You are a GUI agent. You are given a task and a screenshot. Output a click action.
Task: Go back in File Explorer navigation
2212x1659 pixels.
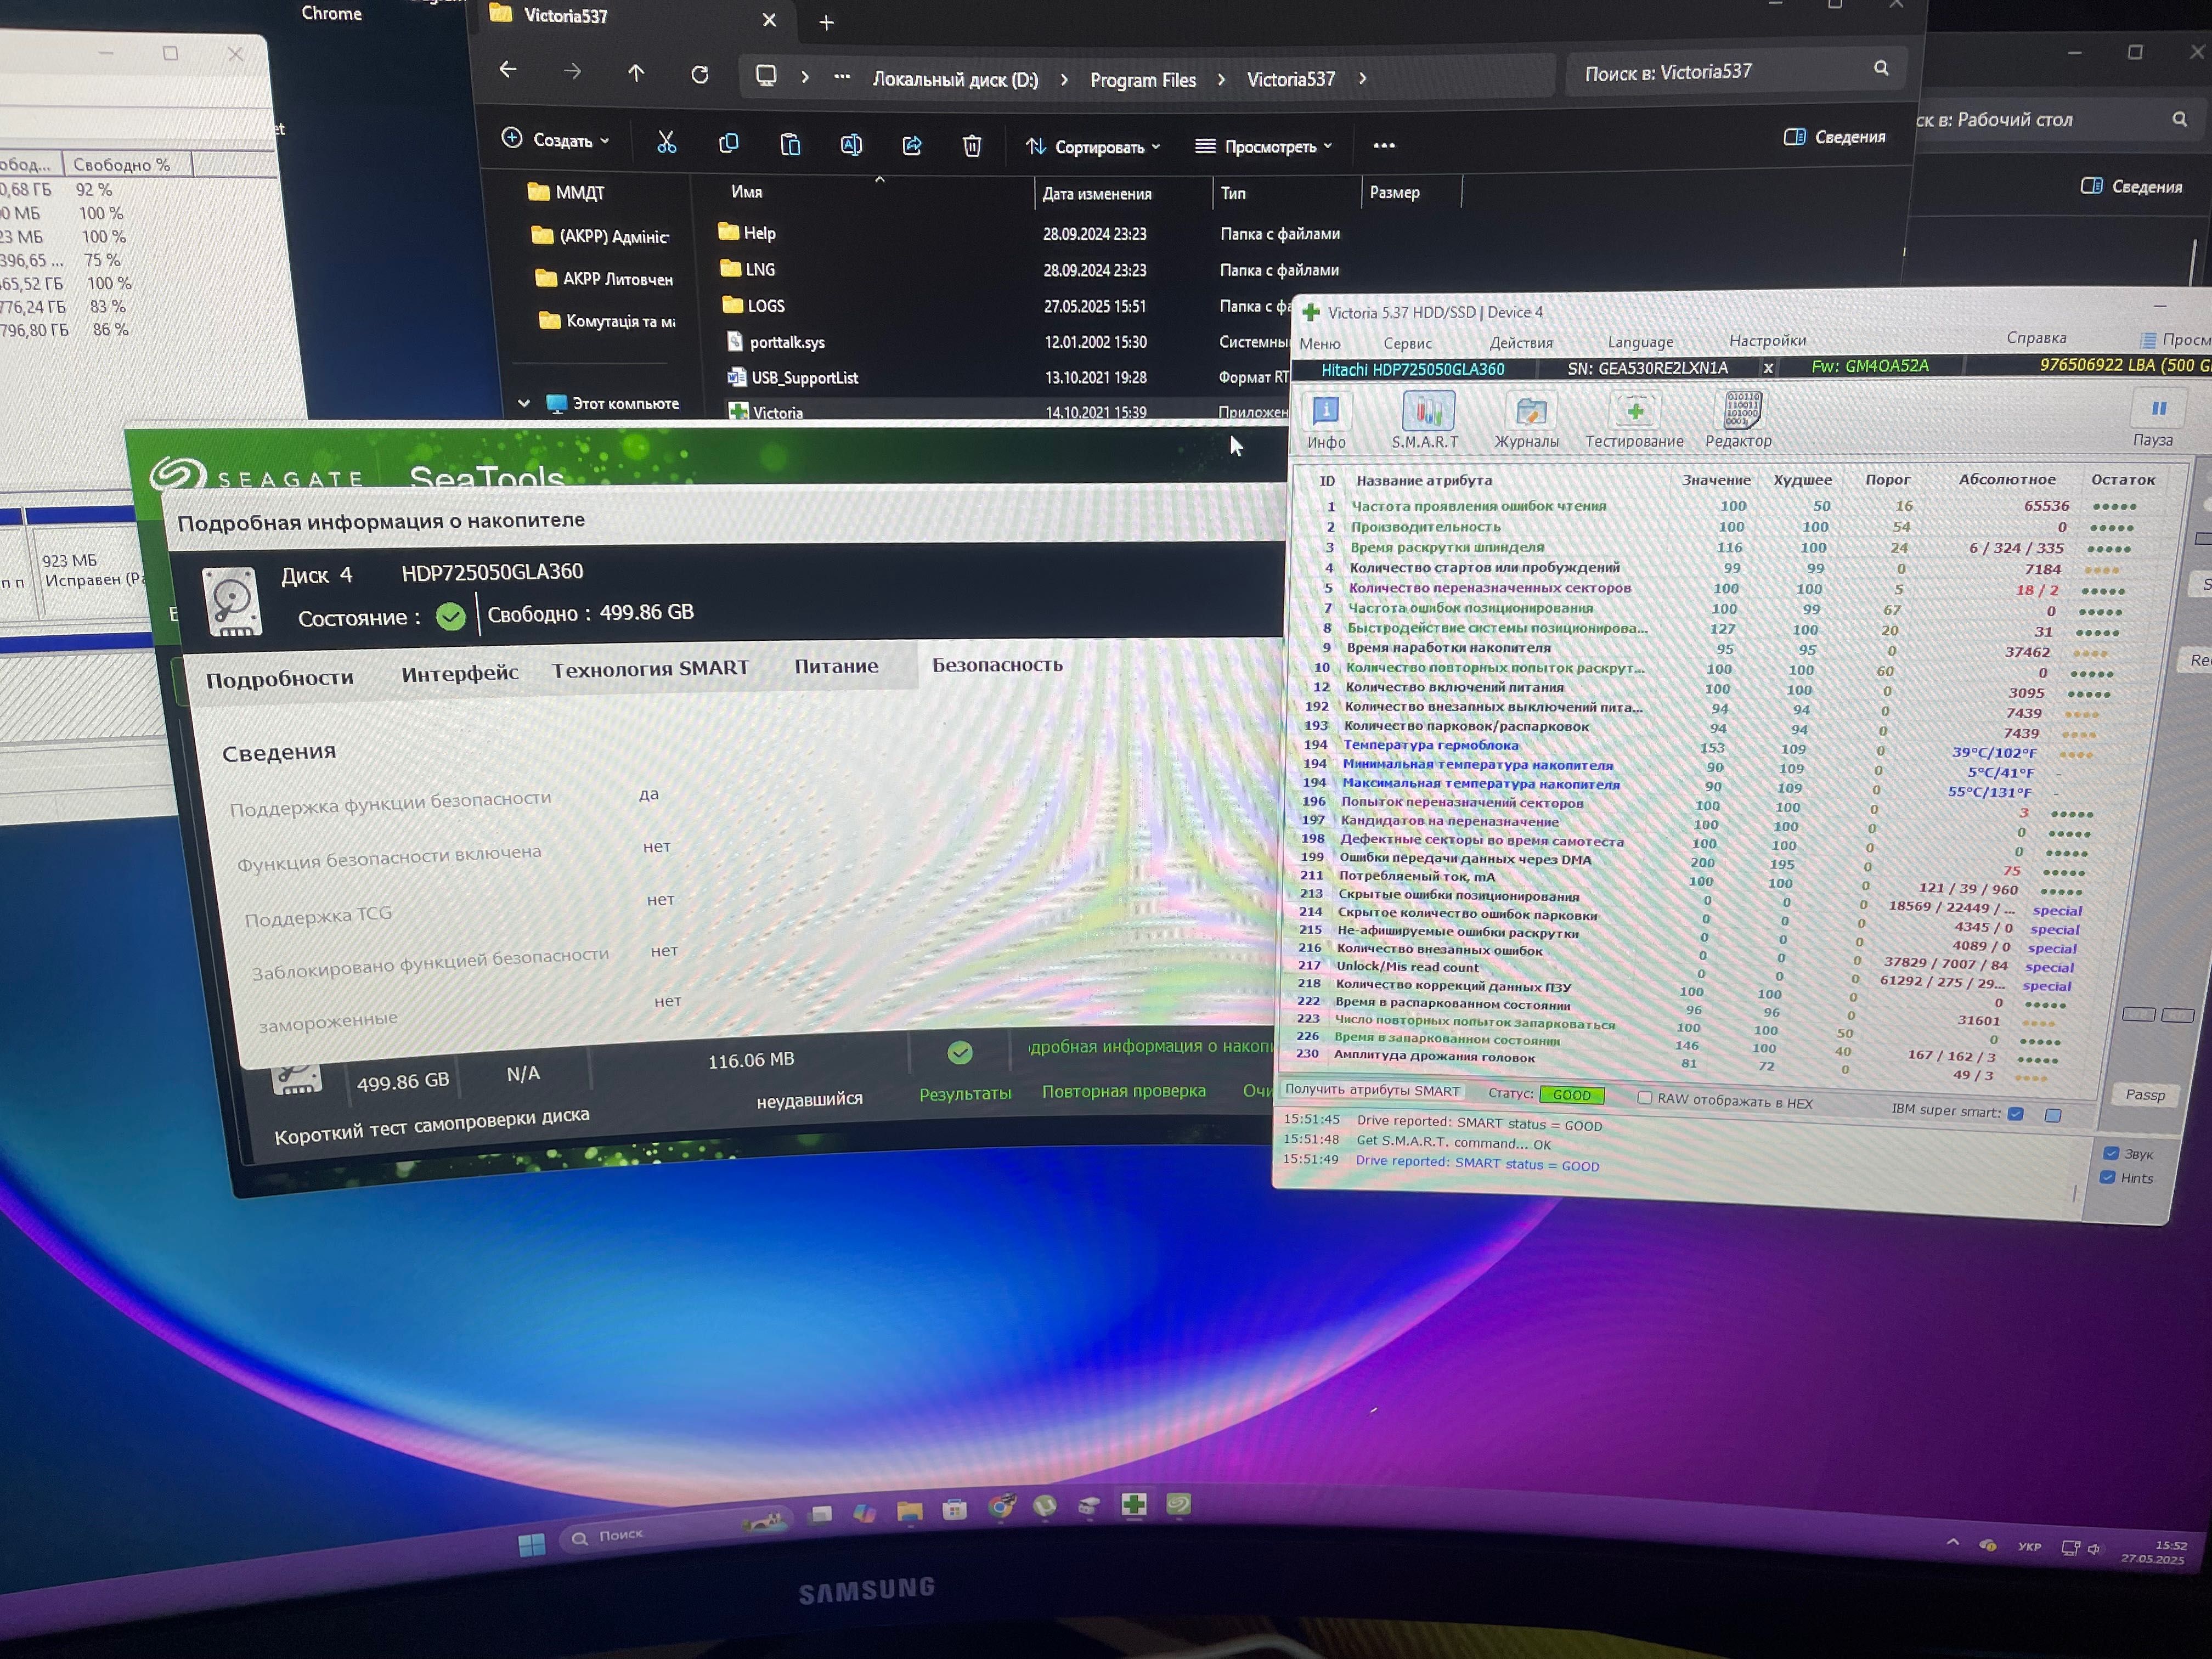508,70
